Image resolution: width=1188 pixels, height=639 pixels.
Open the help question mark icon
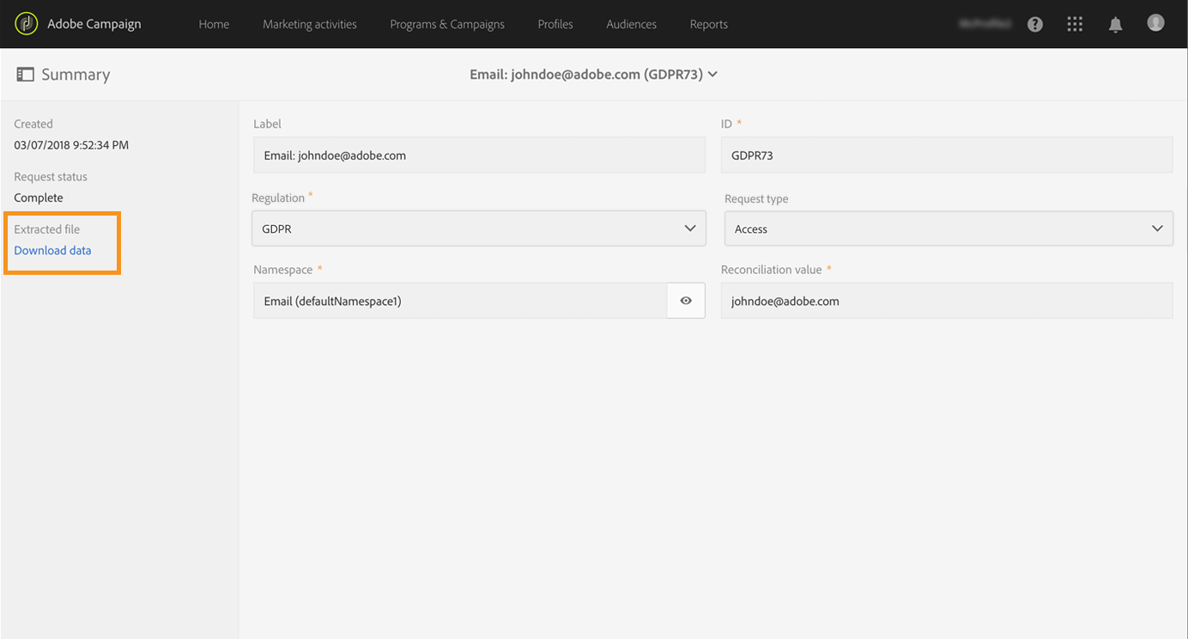point(1035,24)
